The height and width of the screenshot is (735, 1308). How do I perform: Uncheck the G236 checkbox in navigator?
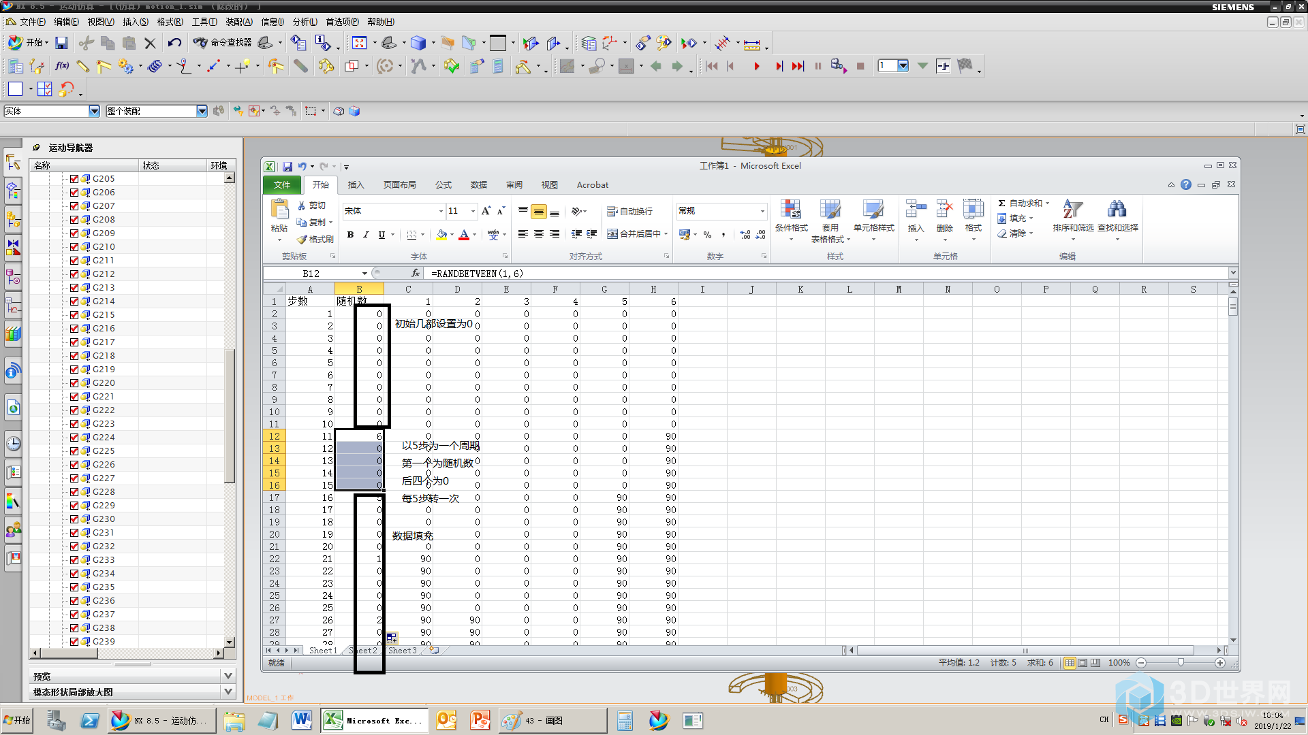(x=74, y=600)
